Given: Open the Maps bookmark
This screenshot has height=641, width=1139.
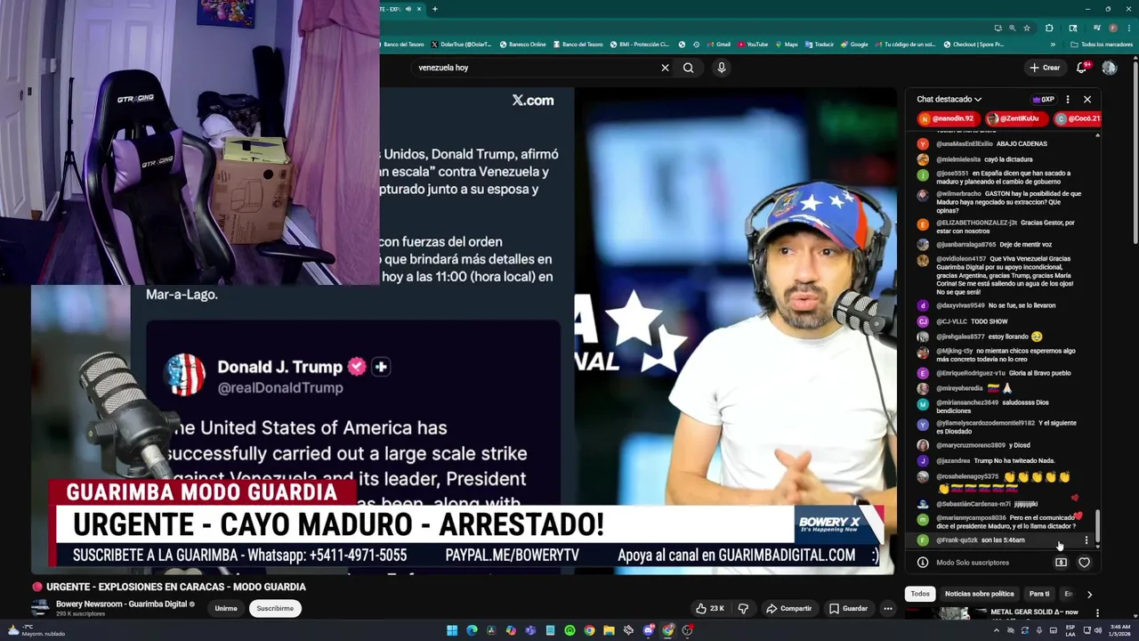Looking at the screenshot, I should coord(786,45).
